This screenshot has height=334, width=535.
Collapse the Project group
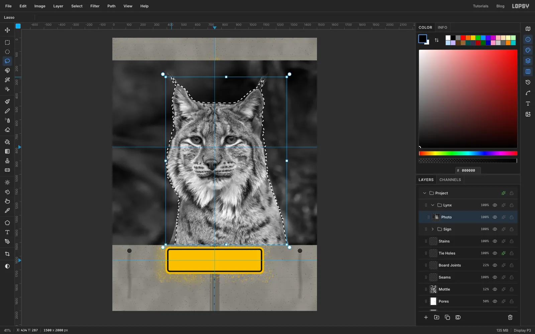pyautogui.click(x=425, y=193)
